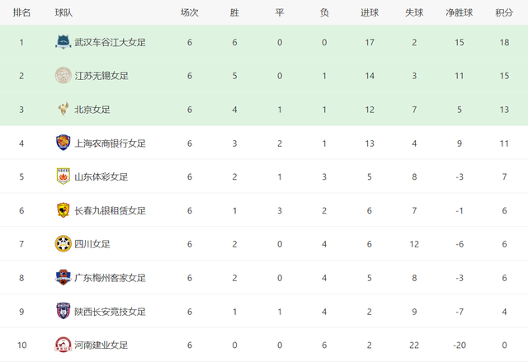Open the 武汉车谷江大女足 team name link

point(110,42)
